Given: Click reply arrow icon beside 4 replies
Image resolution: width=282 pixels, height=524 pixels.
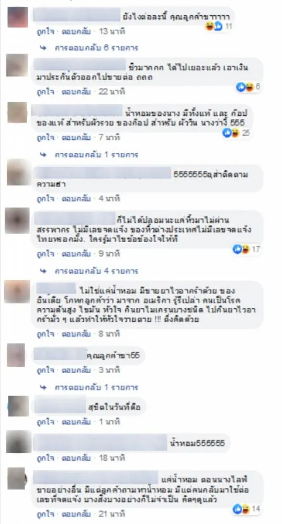Looking at the screenshot, I should (43, 271).
